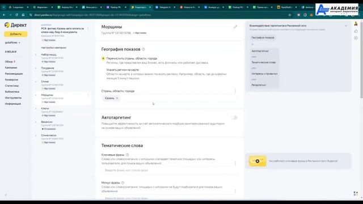Bookmark this page with star icon

[x=290, y=15]
